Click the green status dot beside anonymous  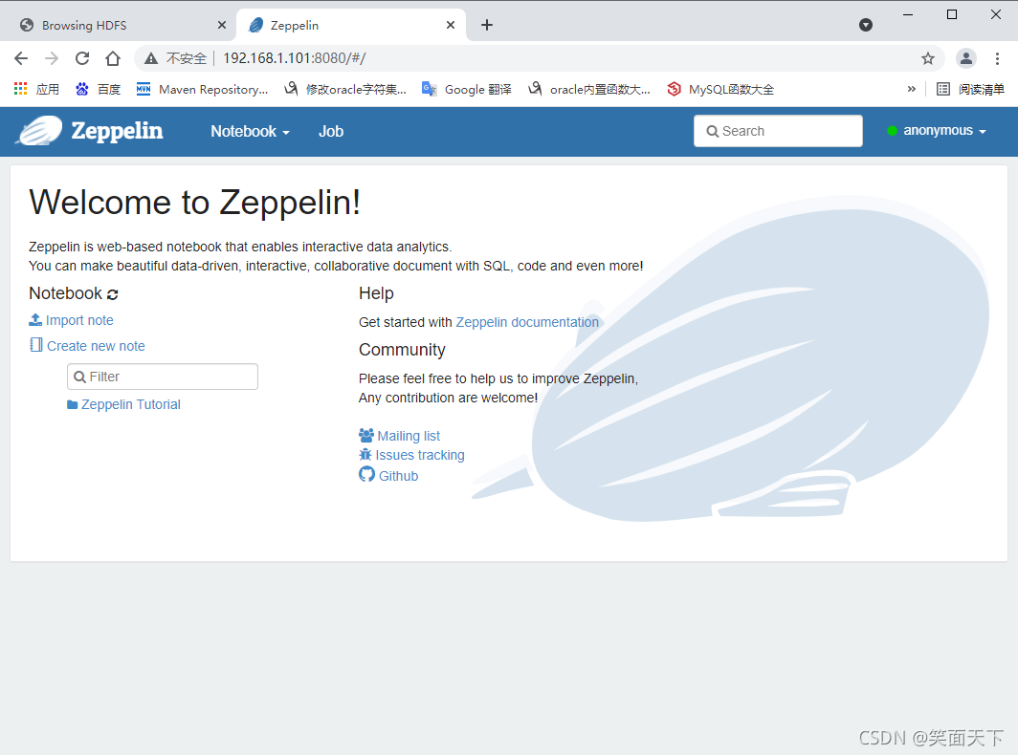tap(894, 131)
